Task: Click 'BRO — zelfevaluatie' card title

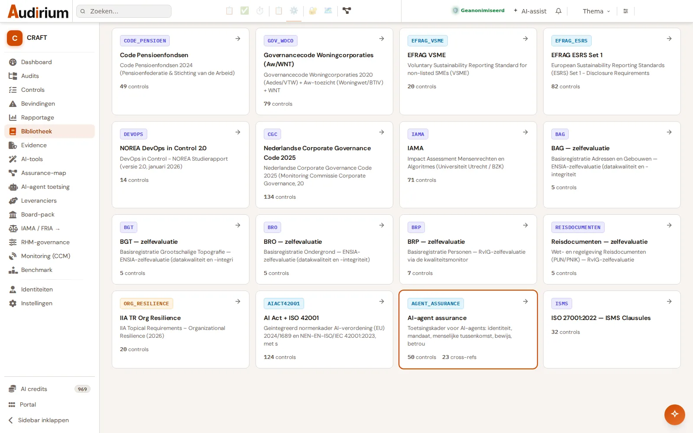Action: pos(293,242)
